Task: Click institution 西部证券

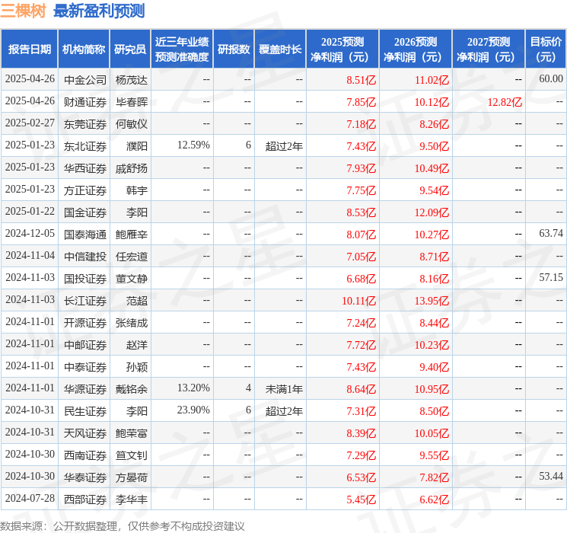Action: pos(85,499)
